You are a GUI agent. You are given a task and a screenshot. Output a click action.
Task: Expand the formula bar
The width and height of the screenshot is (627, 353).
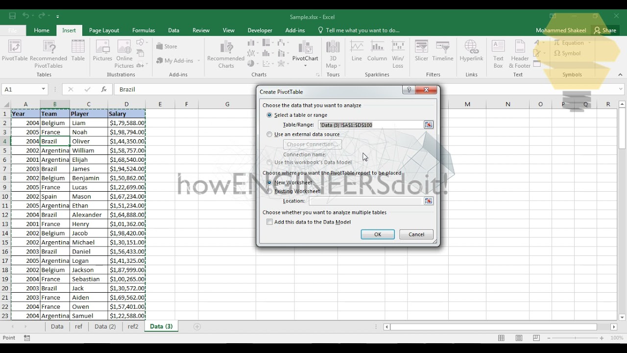(x=621, y=89)
